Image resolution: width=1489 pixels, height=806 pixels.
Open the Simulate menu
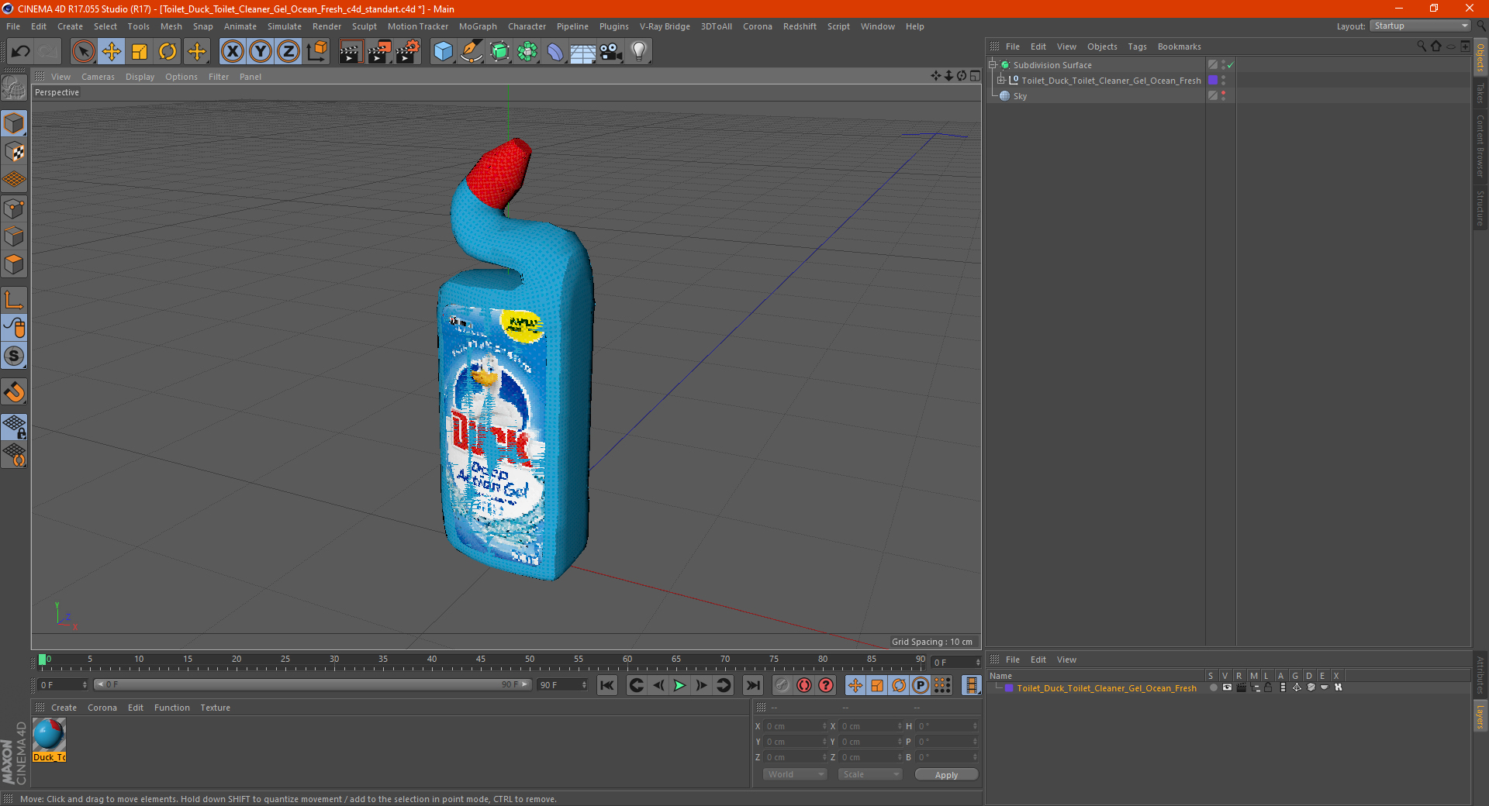285,26
